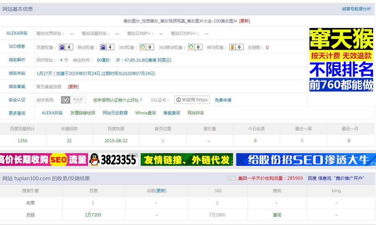376x225 pixels.
Task: Click the bing column header
Action: tap(336, 191)
